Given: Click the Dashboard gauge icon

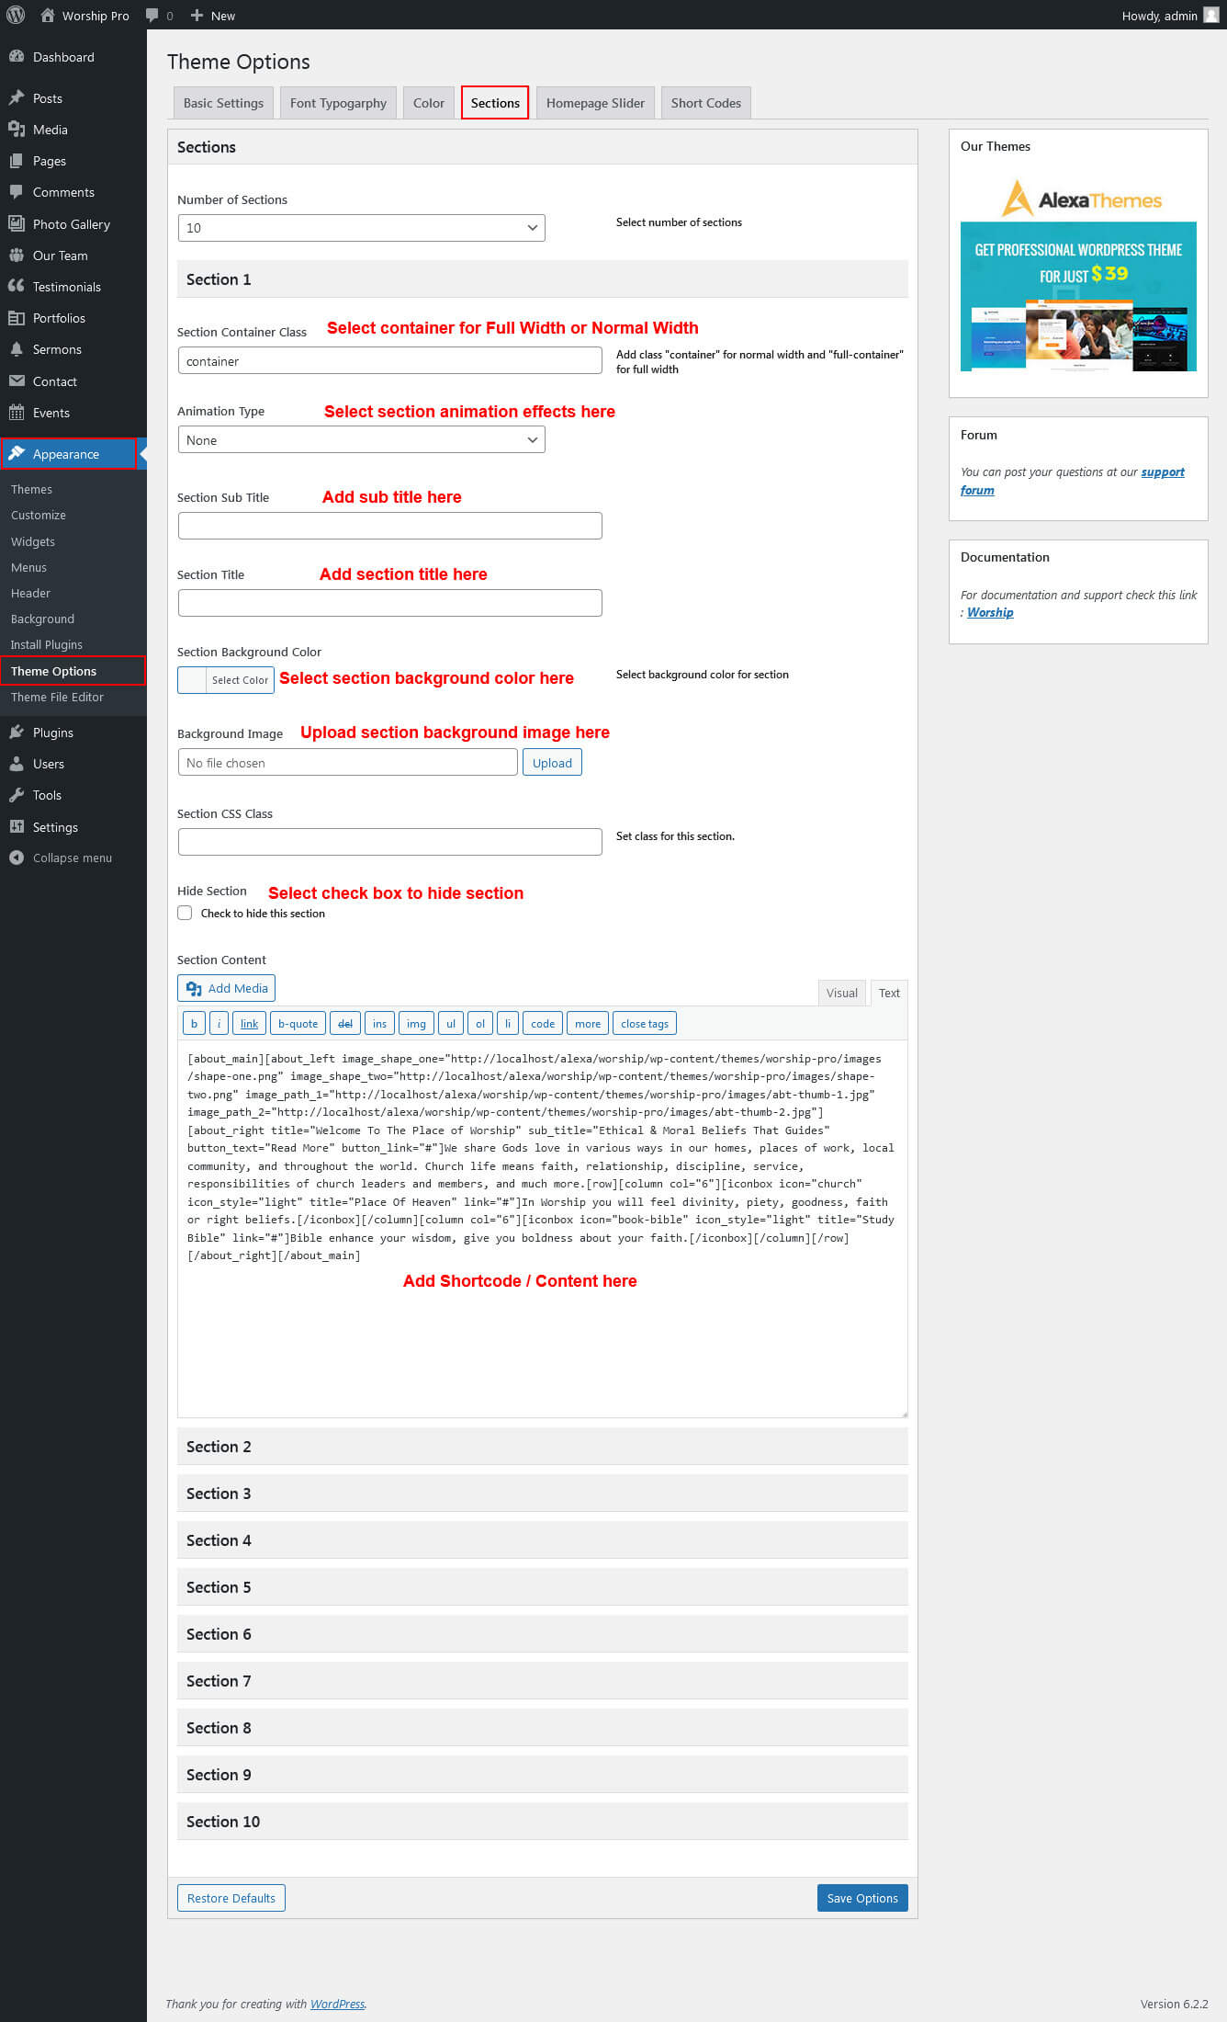Looking at the screenshot, I should pyautogui.click(x=17, y=57).
